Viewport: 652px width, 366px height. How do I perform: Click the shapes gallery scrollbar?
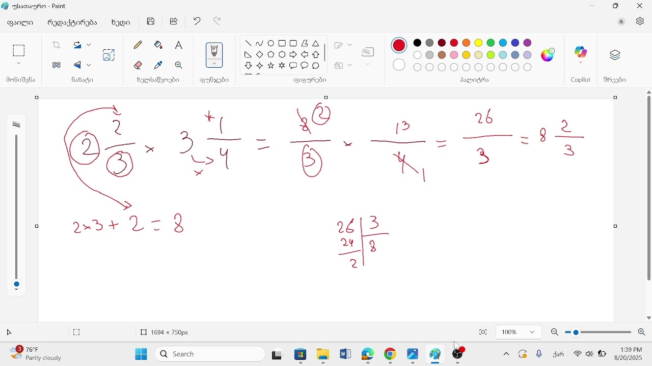(325, 53)
